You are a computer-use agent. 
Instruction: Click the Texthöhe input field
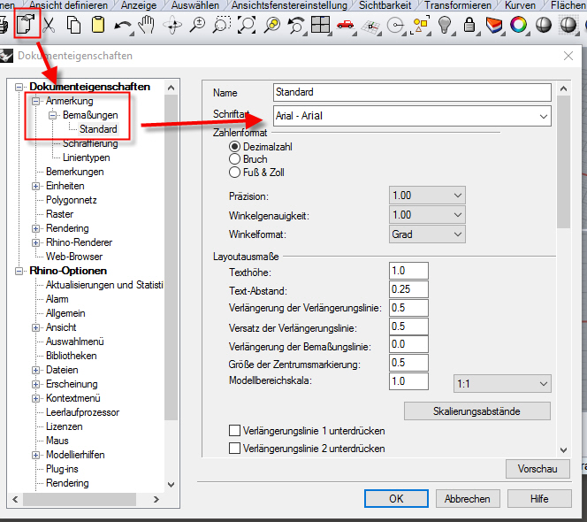[408, 271]
